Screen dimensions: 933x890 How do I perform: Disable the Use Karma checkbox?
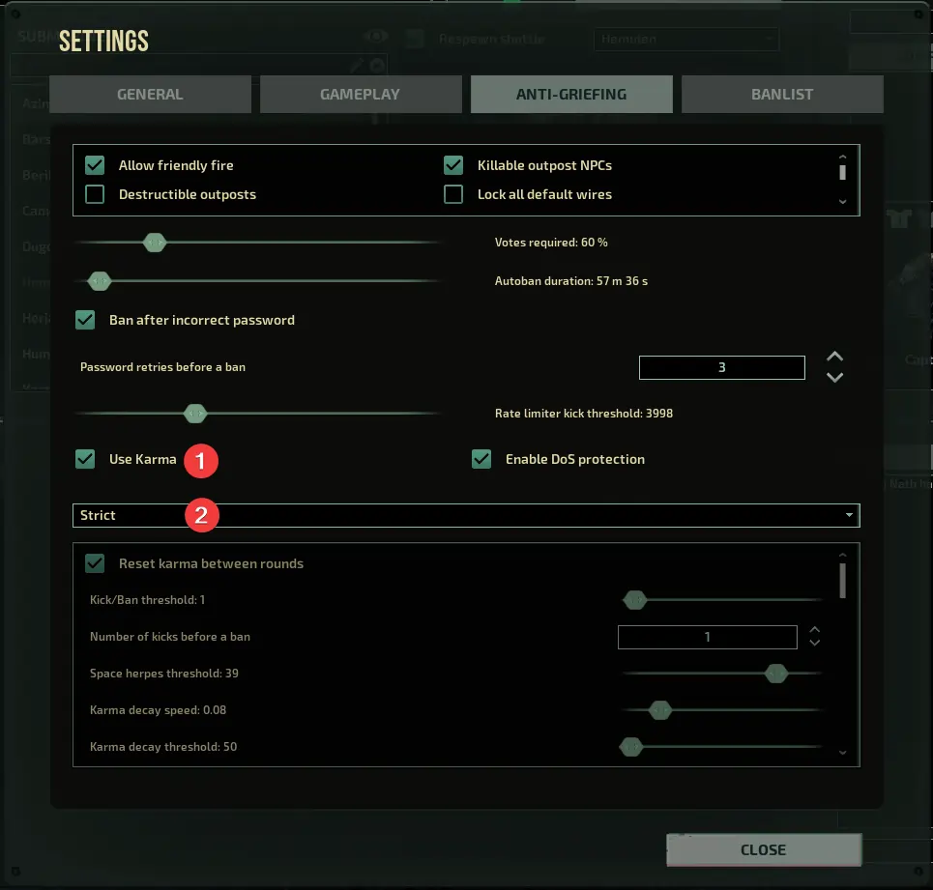[85, 459]
